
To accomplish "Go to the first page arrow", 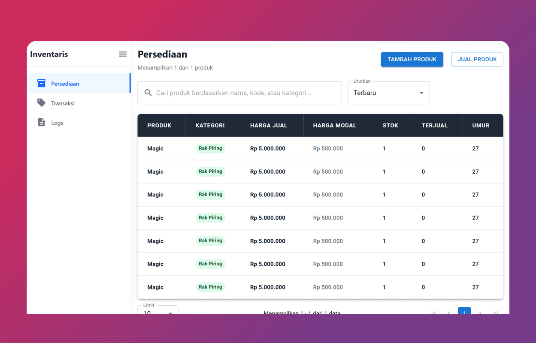I will 433,313.
